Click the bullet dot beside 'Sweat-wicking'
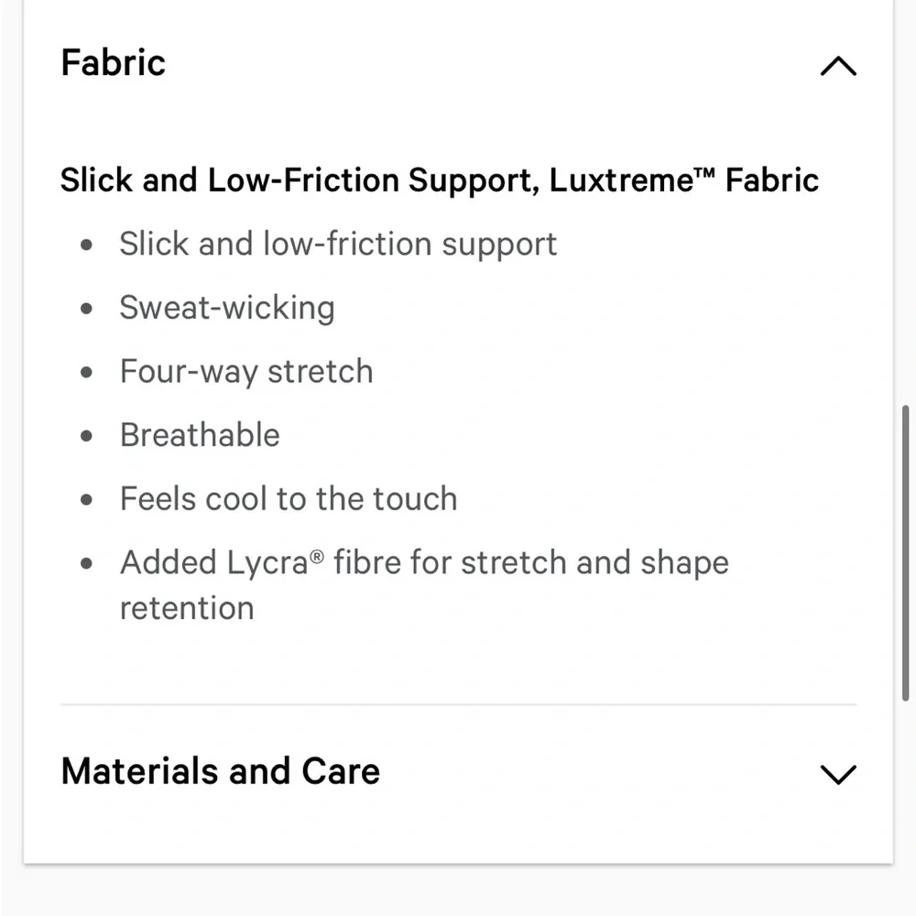The height and width of the screenshot is (916, 916). tap(87, 309)
